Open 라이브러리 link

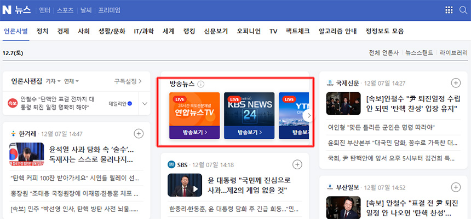tap(453, 53)
